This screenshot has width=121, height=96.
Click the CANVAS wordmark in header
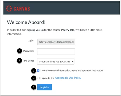[x=22, y=9]
